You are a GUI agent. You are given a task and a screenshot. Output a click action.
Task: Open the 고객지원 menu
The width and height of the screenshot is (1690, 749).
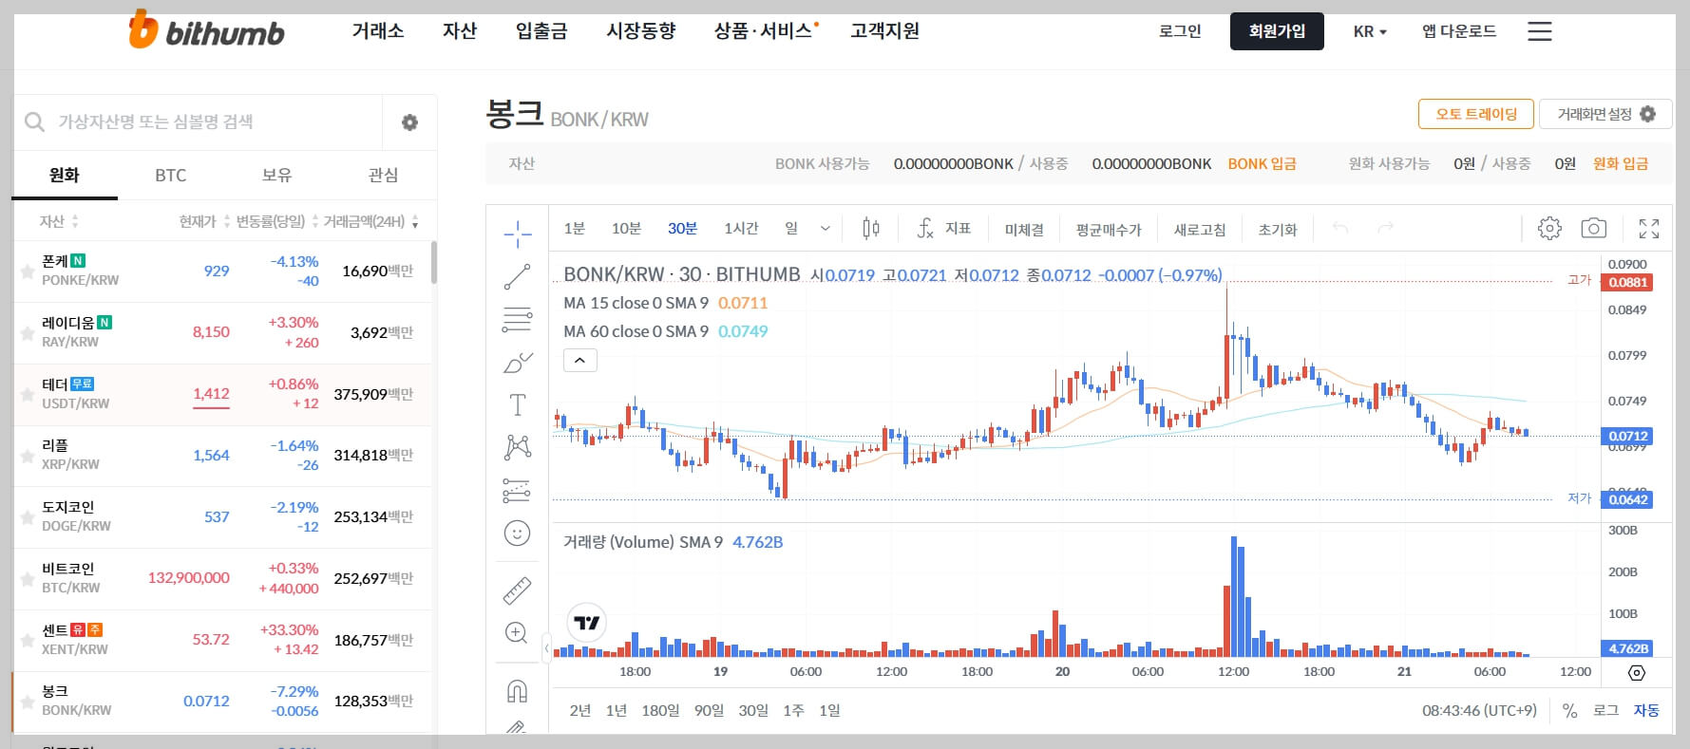pos(884,30)
